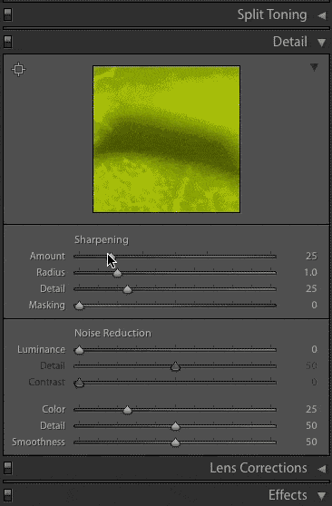The height and width of the screenshot is (506, 332).
Task: Click the Smoothness label
Action: pyautogui.click(x=38, y=443)
